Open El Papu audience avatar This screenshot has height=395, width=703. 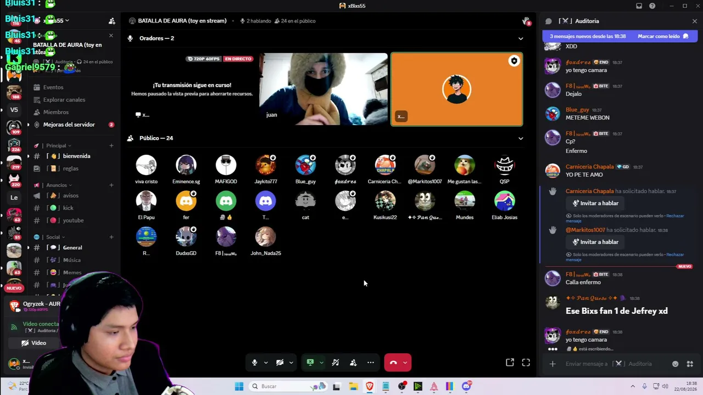146,201
